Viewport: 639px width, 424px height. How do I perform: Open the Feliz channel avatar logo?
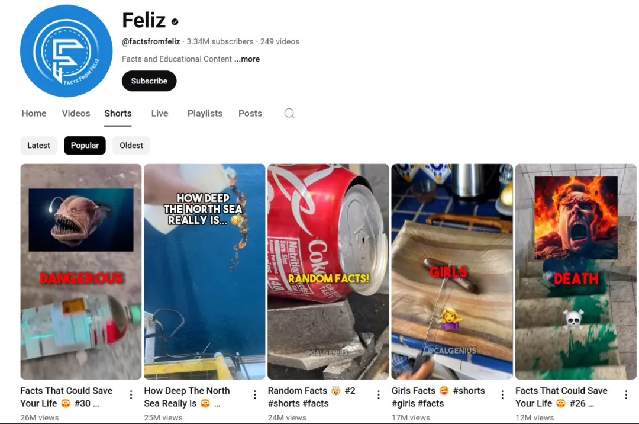tap(66, 51)
